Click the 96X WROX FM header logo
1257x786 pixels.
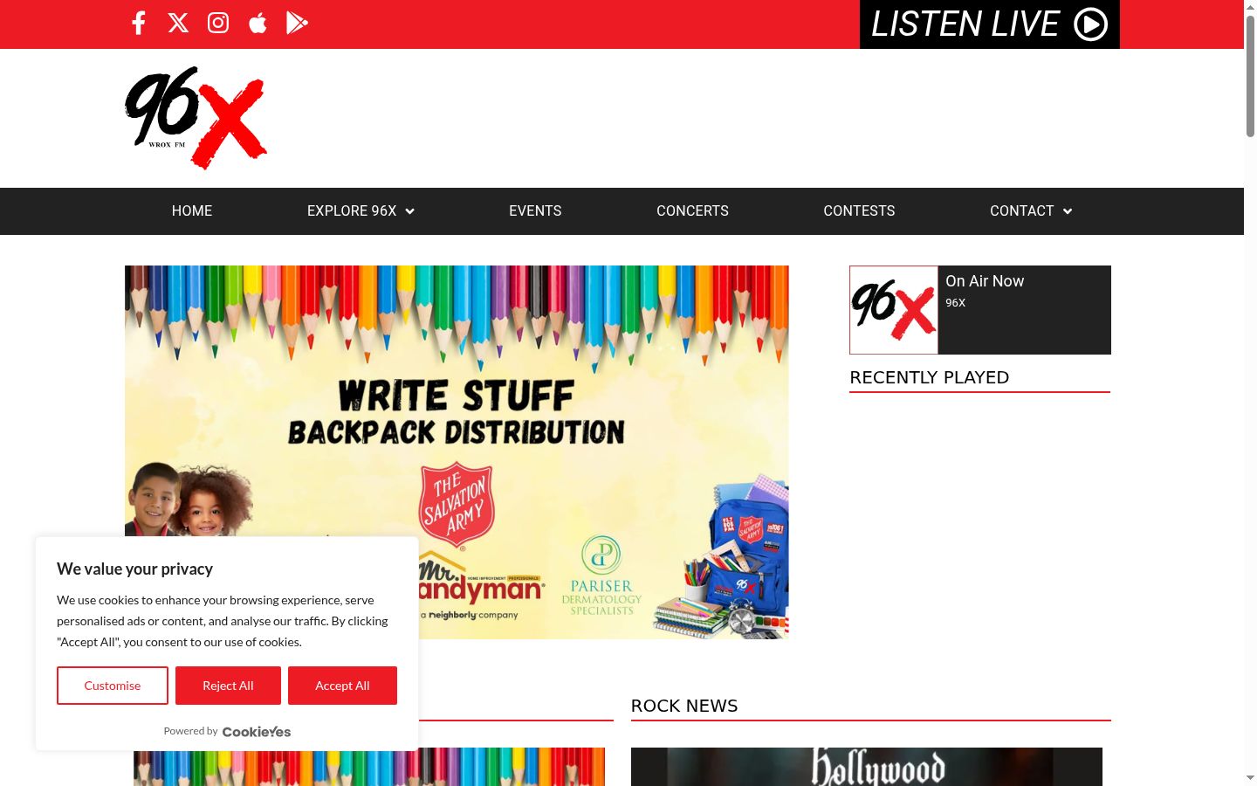[196, 118]
